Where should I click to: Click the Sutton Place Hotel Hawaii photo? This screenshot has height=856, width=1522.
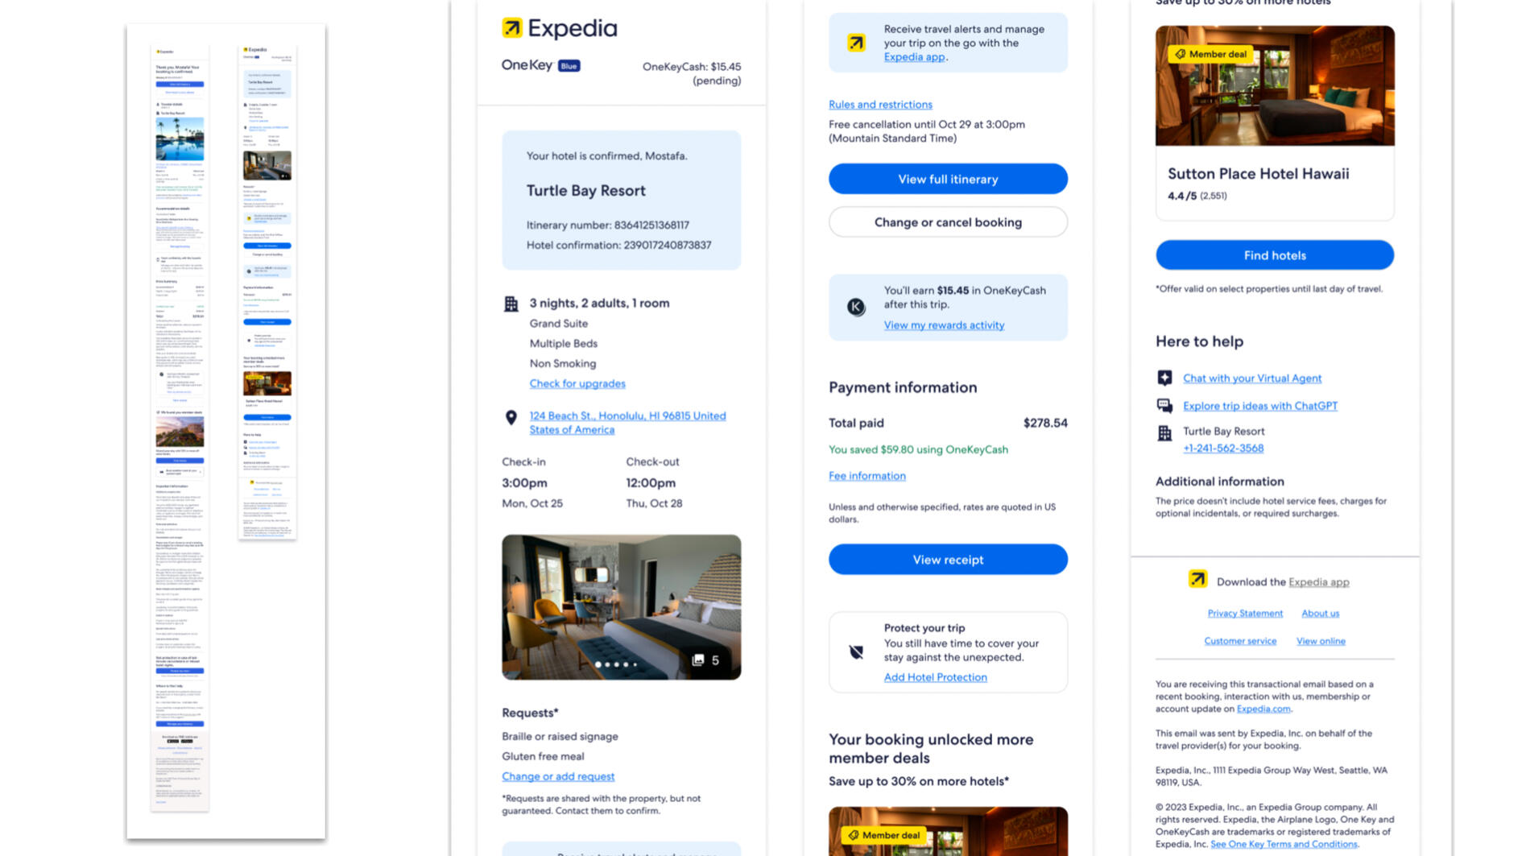coord(1275,85)
